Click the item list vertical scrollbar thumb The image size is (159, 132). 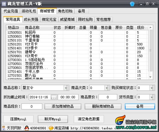151,51
